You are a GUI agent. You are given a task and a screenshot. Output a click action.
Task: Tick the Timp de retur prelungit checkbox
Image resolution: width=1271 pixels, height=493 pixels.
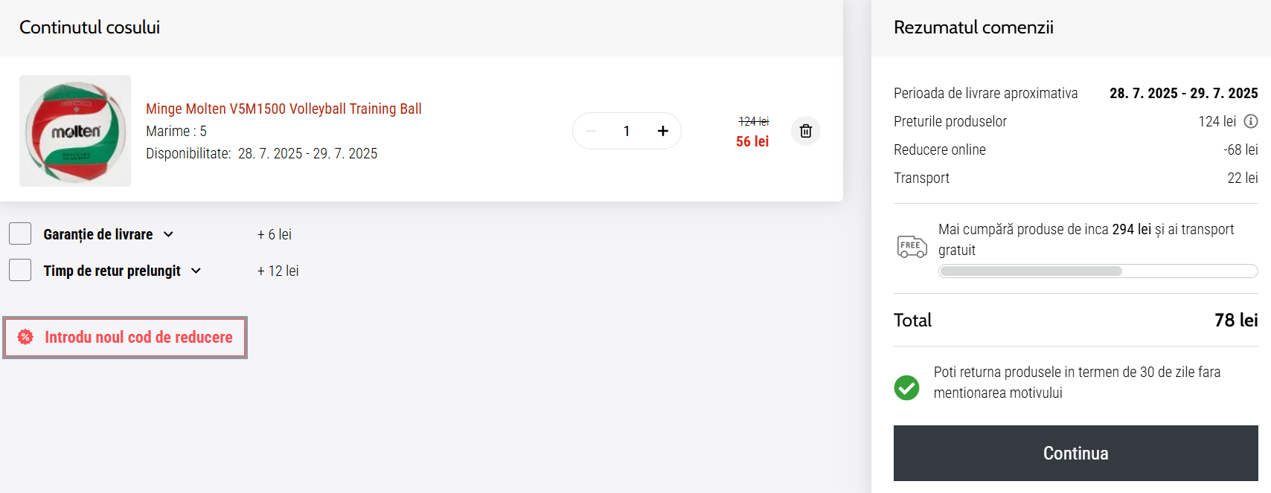[20, 270]
